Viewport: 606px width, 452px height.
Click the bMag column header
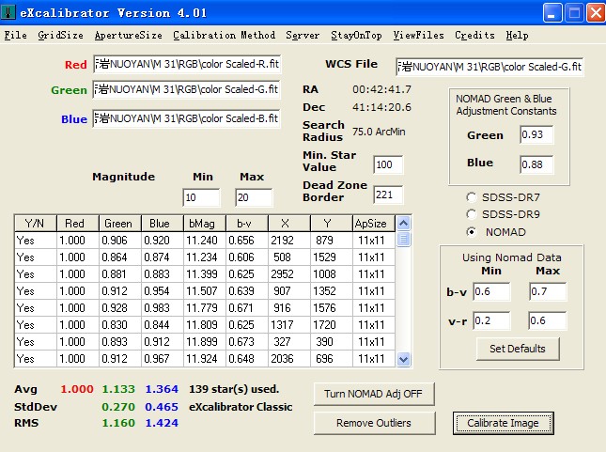coord(205,224)
